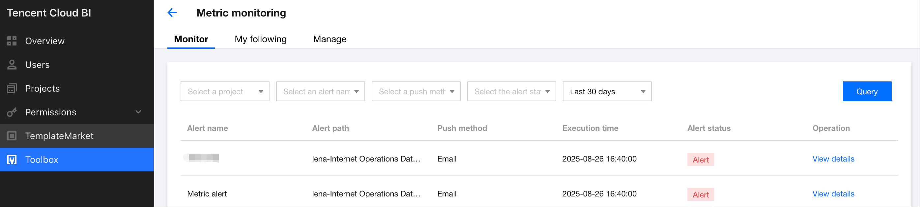Switch to the Manage tab

click(329, 39)
